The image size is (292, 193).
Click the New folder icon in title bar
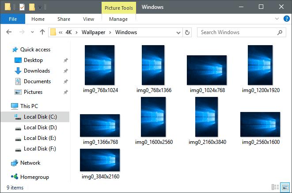(x=32, y=7)
